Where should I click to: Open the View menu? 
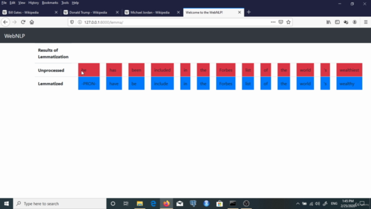(x=22, y=3)
